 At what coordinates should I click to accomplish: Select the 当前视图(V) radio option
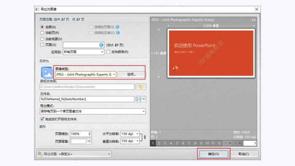click(42, 39)
